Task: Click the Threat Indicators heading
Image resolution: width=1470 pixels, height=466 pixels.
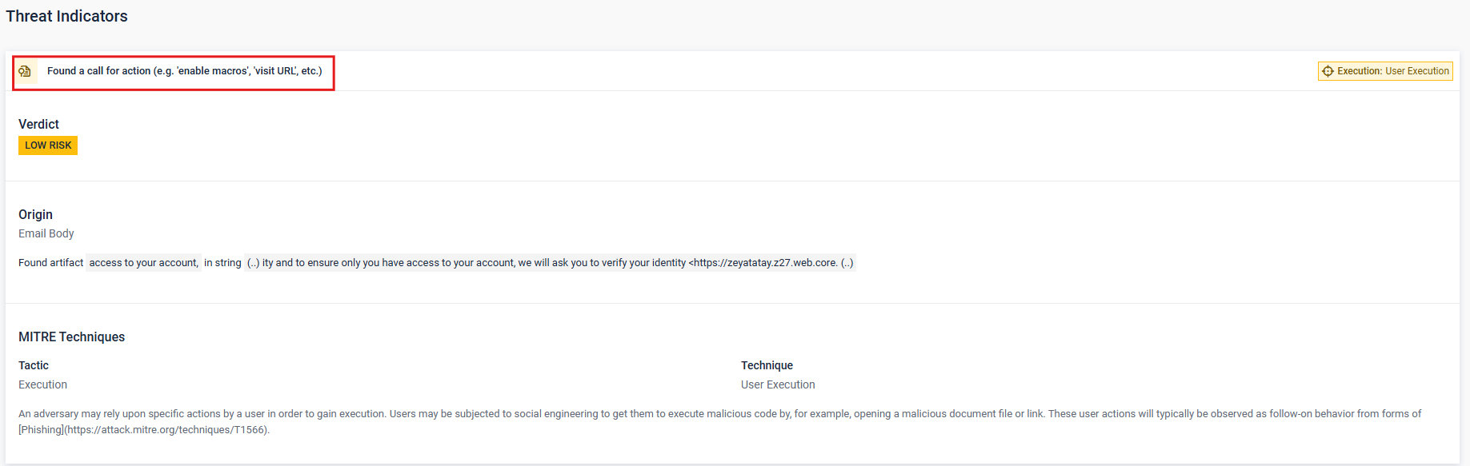Action: click(x=66, y=16)
